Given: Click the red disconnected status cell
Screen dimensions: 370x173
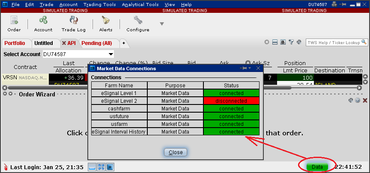Looking at the screenshot, I should (x=231, y=101).
